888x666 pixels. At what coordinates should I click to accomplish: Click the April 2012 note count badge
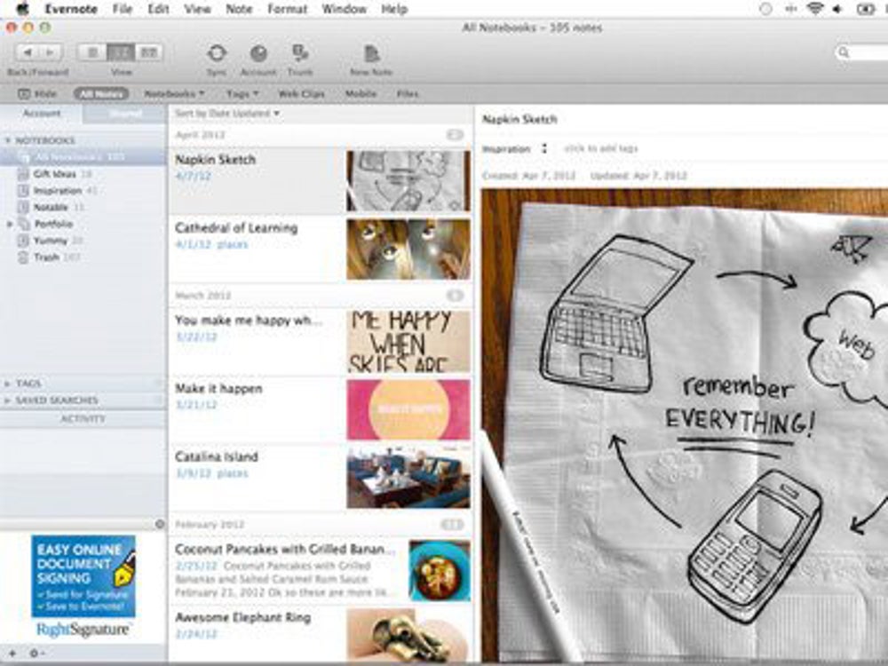point(455,135)
